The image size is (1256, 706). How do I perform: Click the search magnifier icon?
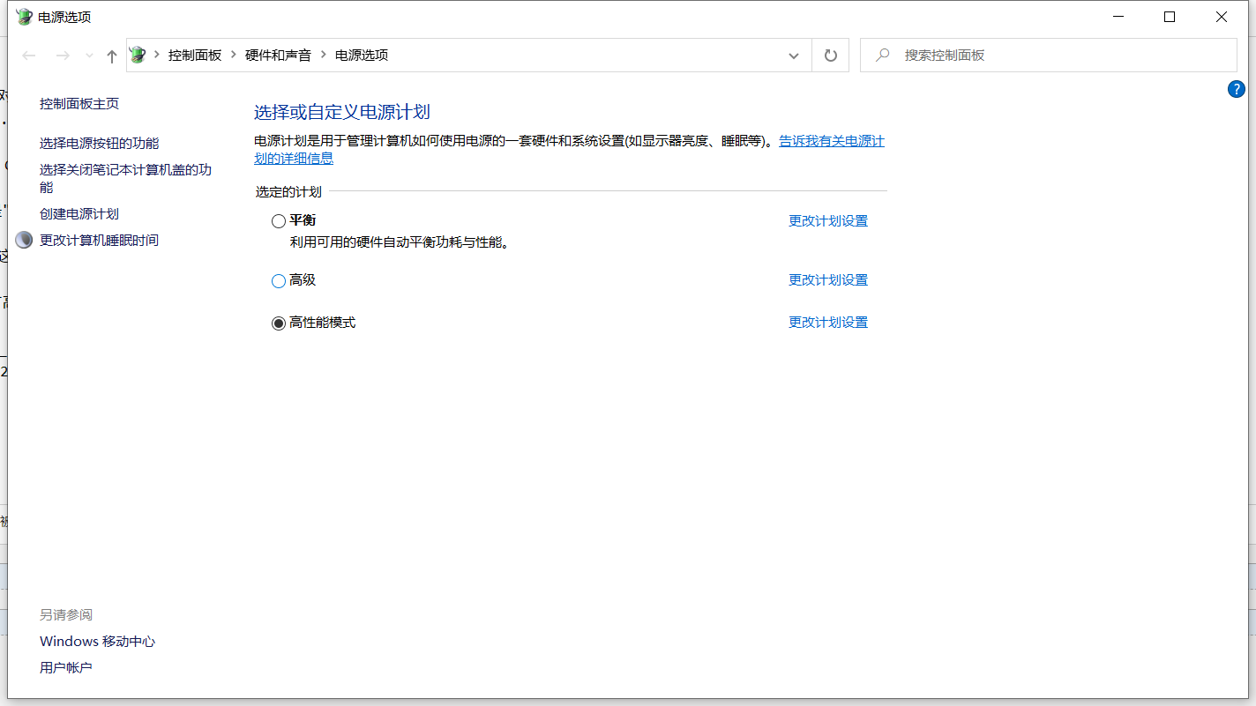tap(882, 55)
